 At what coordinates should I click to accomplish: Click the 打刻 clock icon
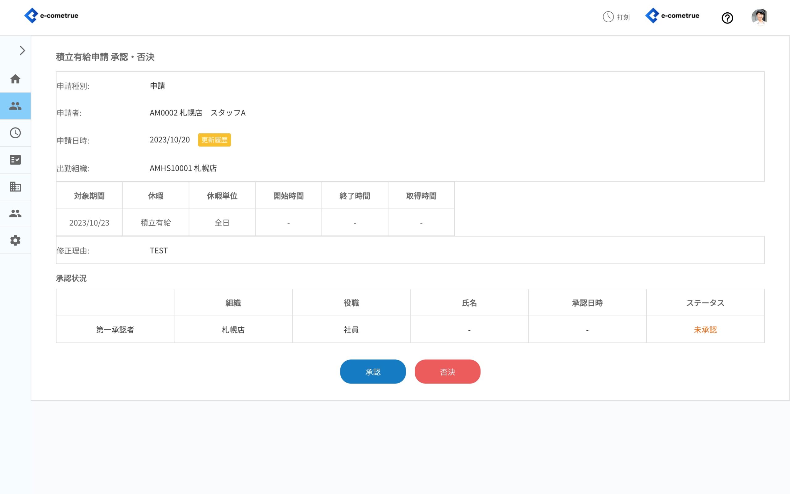pyautogui.click(x=608, y=17)
